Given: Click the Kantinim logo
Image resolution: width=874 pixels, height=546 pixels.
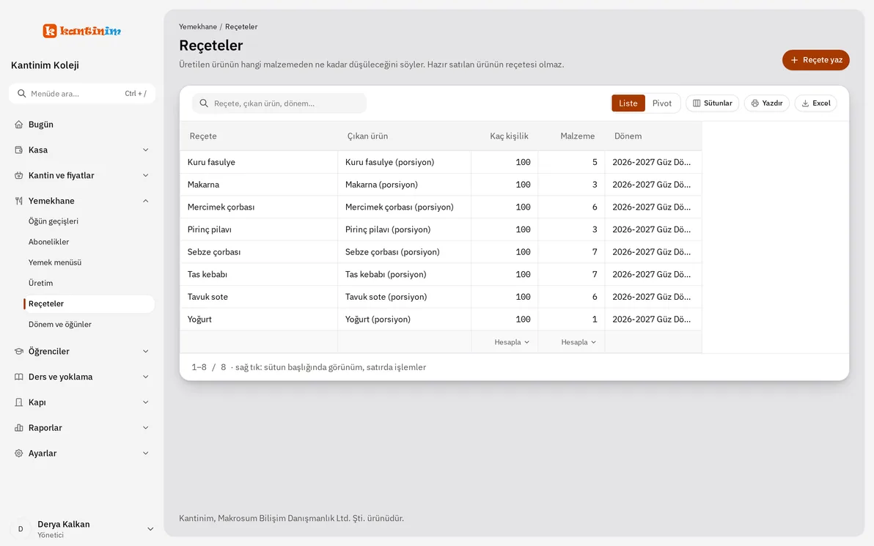Looking at the screenshot, I should [82, 31].
